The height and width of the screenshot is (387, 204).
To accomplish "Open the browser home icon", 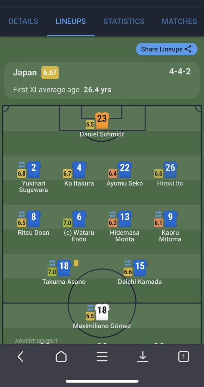I will click(x=61, y=357).
